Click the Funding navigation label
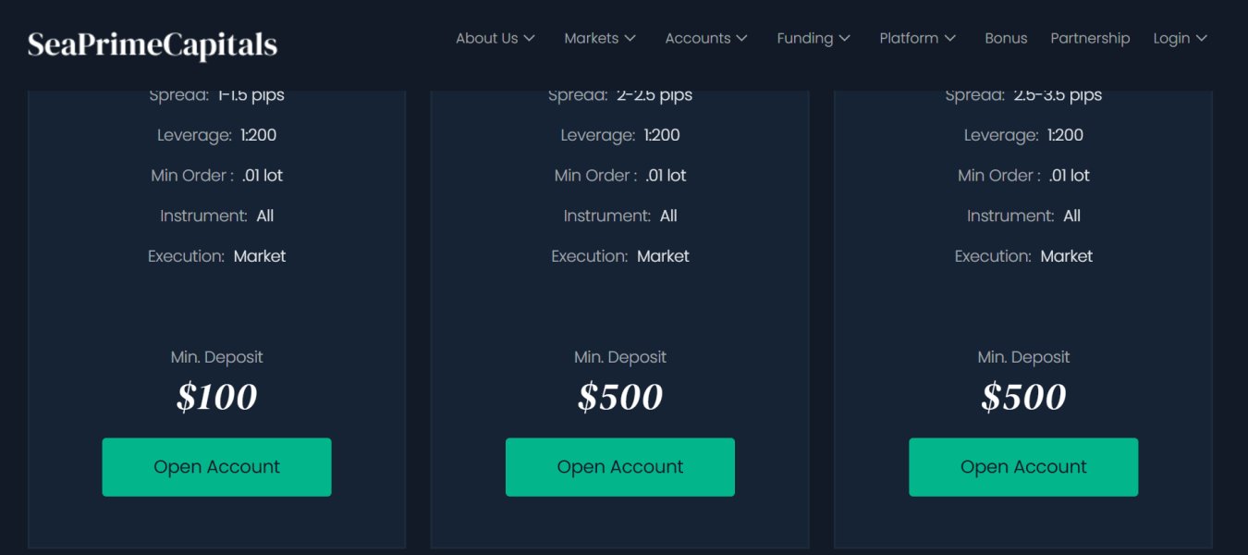This screenshot has height=555, width=1248. click(x=805, y=38)
